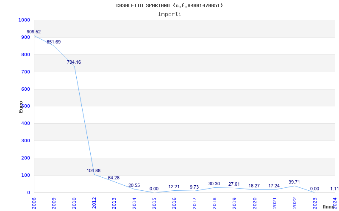Click the 2017 x-axis year label
339x211 pixels.
195,203
